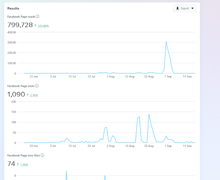
Task: Click the download icon in Export
Action: pyautogui.click(x=177, y=8)
